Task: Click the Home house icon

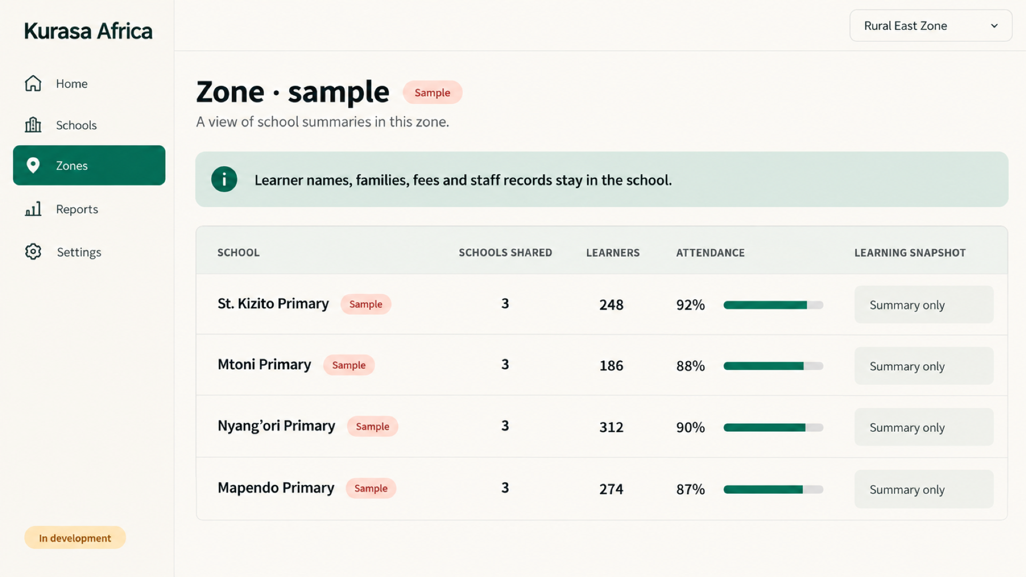Action: click(33, 83)
